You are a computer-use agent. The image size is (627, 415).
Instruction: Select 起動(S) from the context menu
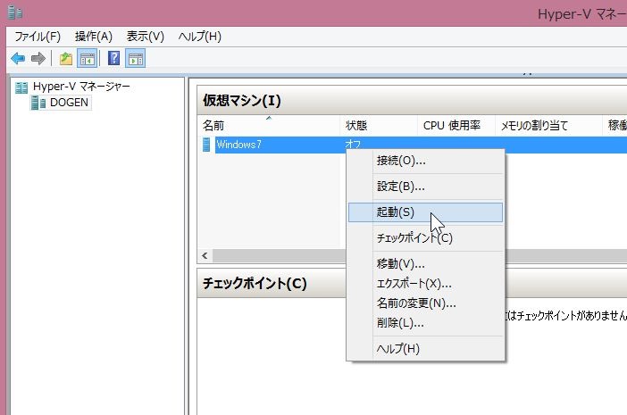point(396,212)
